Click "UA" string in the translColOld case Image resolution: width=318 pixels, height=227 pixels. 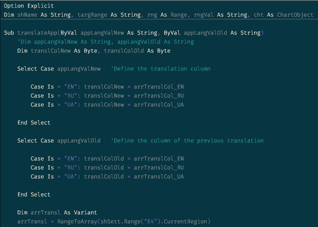[71, 176]
